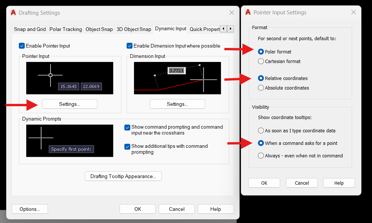Open the Polar Tracking tab

[x=65, y=29]
